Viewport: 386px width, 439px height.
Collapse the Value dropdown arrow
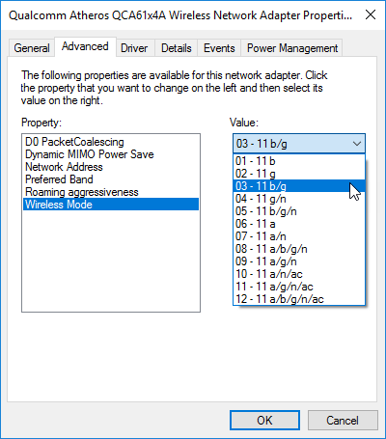(x=356, y=144)
